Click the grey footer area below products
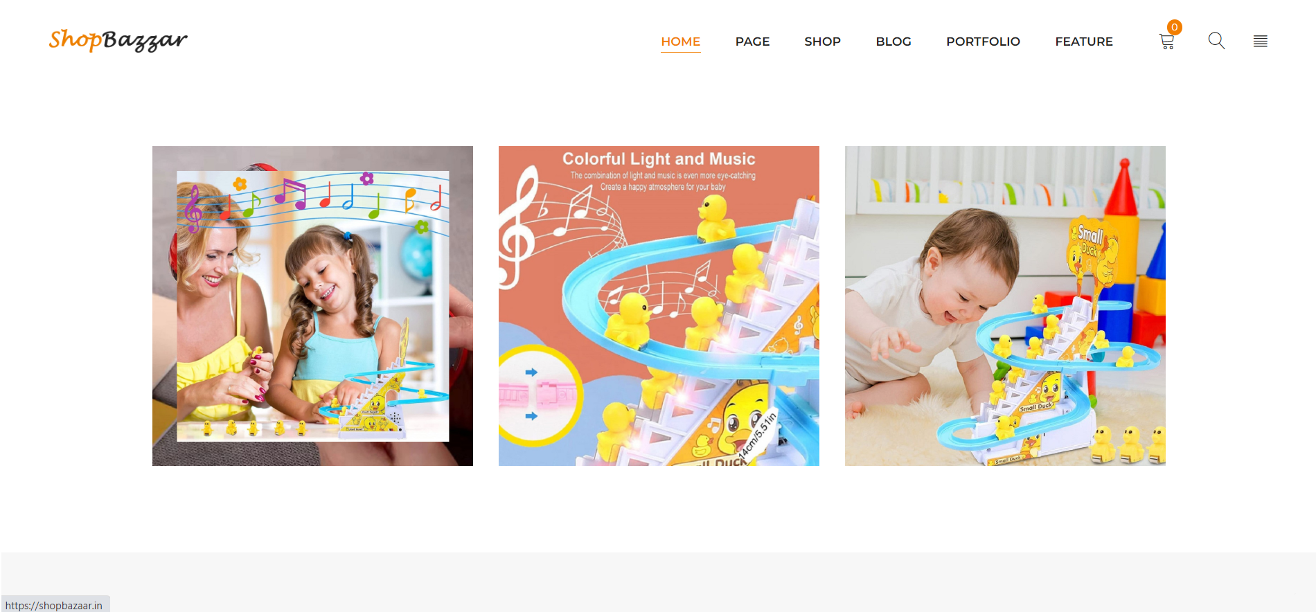The height and width of the screenshot is (612, 1316). [658, 582]
